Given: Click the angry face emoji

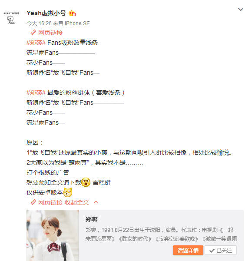Looking at the screenshot, I should pos(86,182).
